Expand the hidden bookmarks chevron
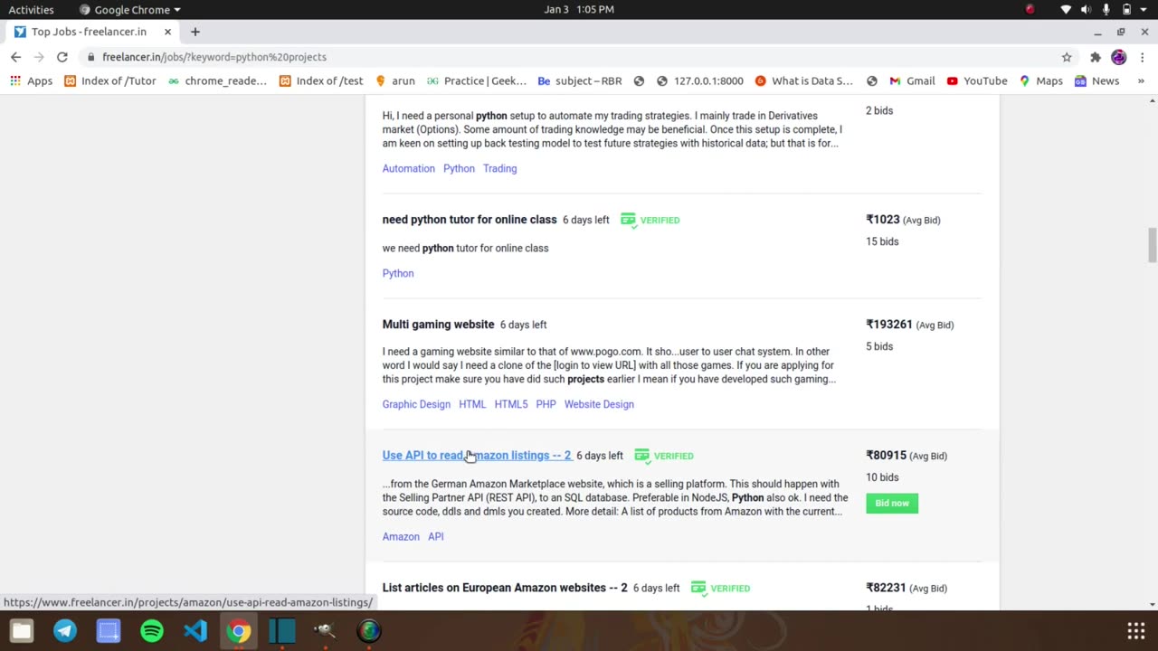 pyautogui.click(x=1140, y=80)
